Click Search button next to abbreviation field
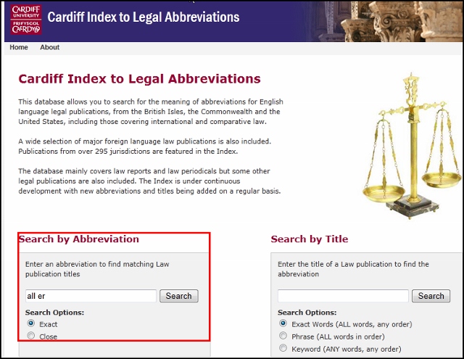464x359 pixels. pyautogui.click(x=179, y=296)
